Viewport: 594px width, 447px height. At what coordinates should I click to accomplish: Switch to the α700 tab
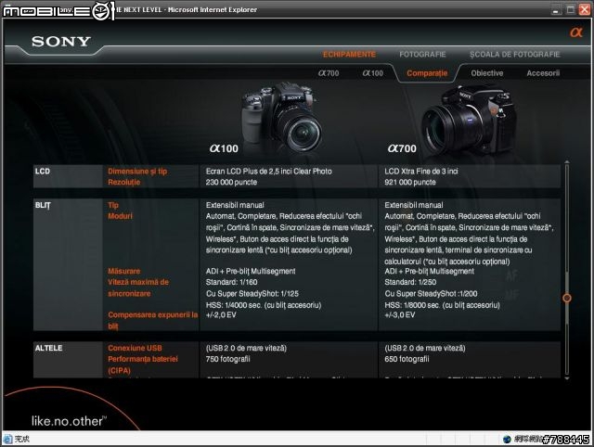coord(329,73)
